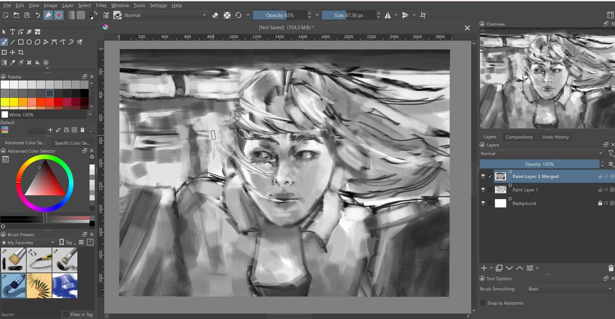615x319 pixels.
Task: Move layer down with the down chevron
Action: [x=509, y=268]
